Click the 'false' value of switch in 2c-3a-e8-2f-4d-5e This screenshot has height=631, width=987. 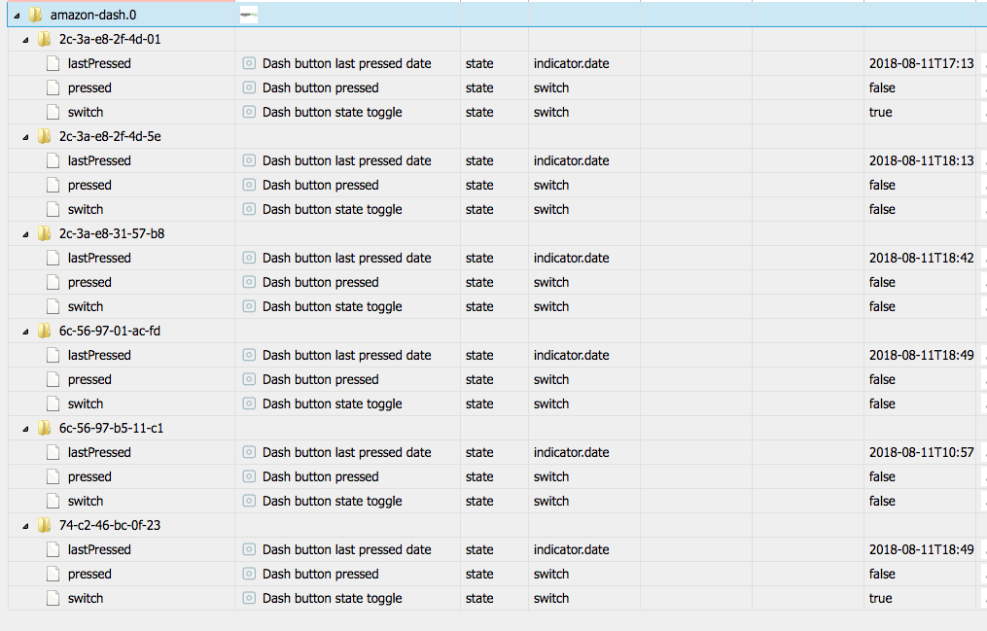[x=882, y=209]
